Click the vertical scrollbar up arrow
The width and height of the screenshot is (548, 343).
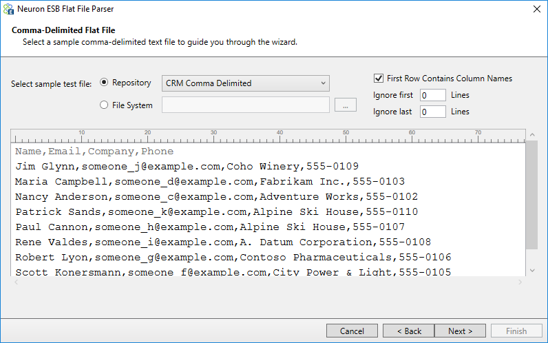(532, 134)
